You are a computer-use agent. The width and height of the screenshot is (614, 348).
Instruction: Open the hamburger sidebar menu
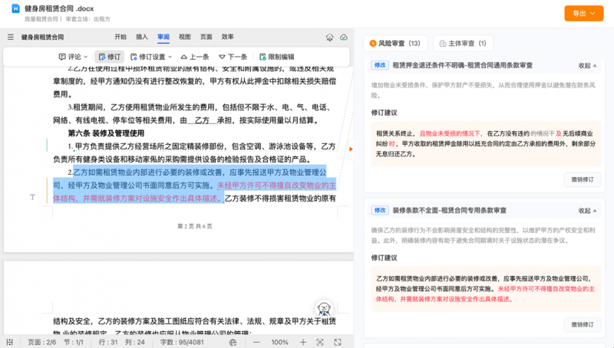coord(10,37)
